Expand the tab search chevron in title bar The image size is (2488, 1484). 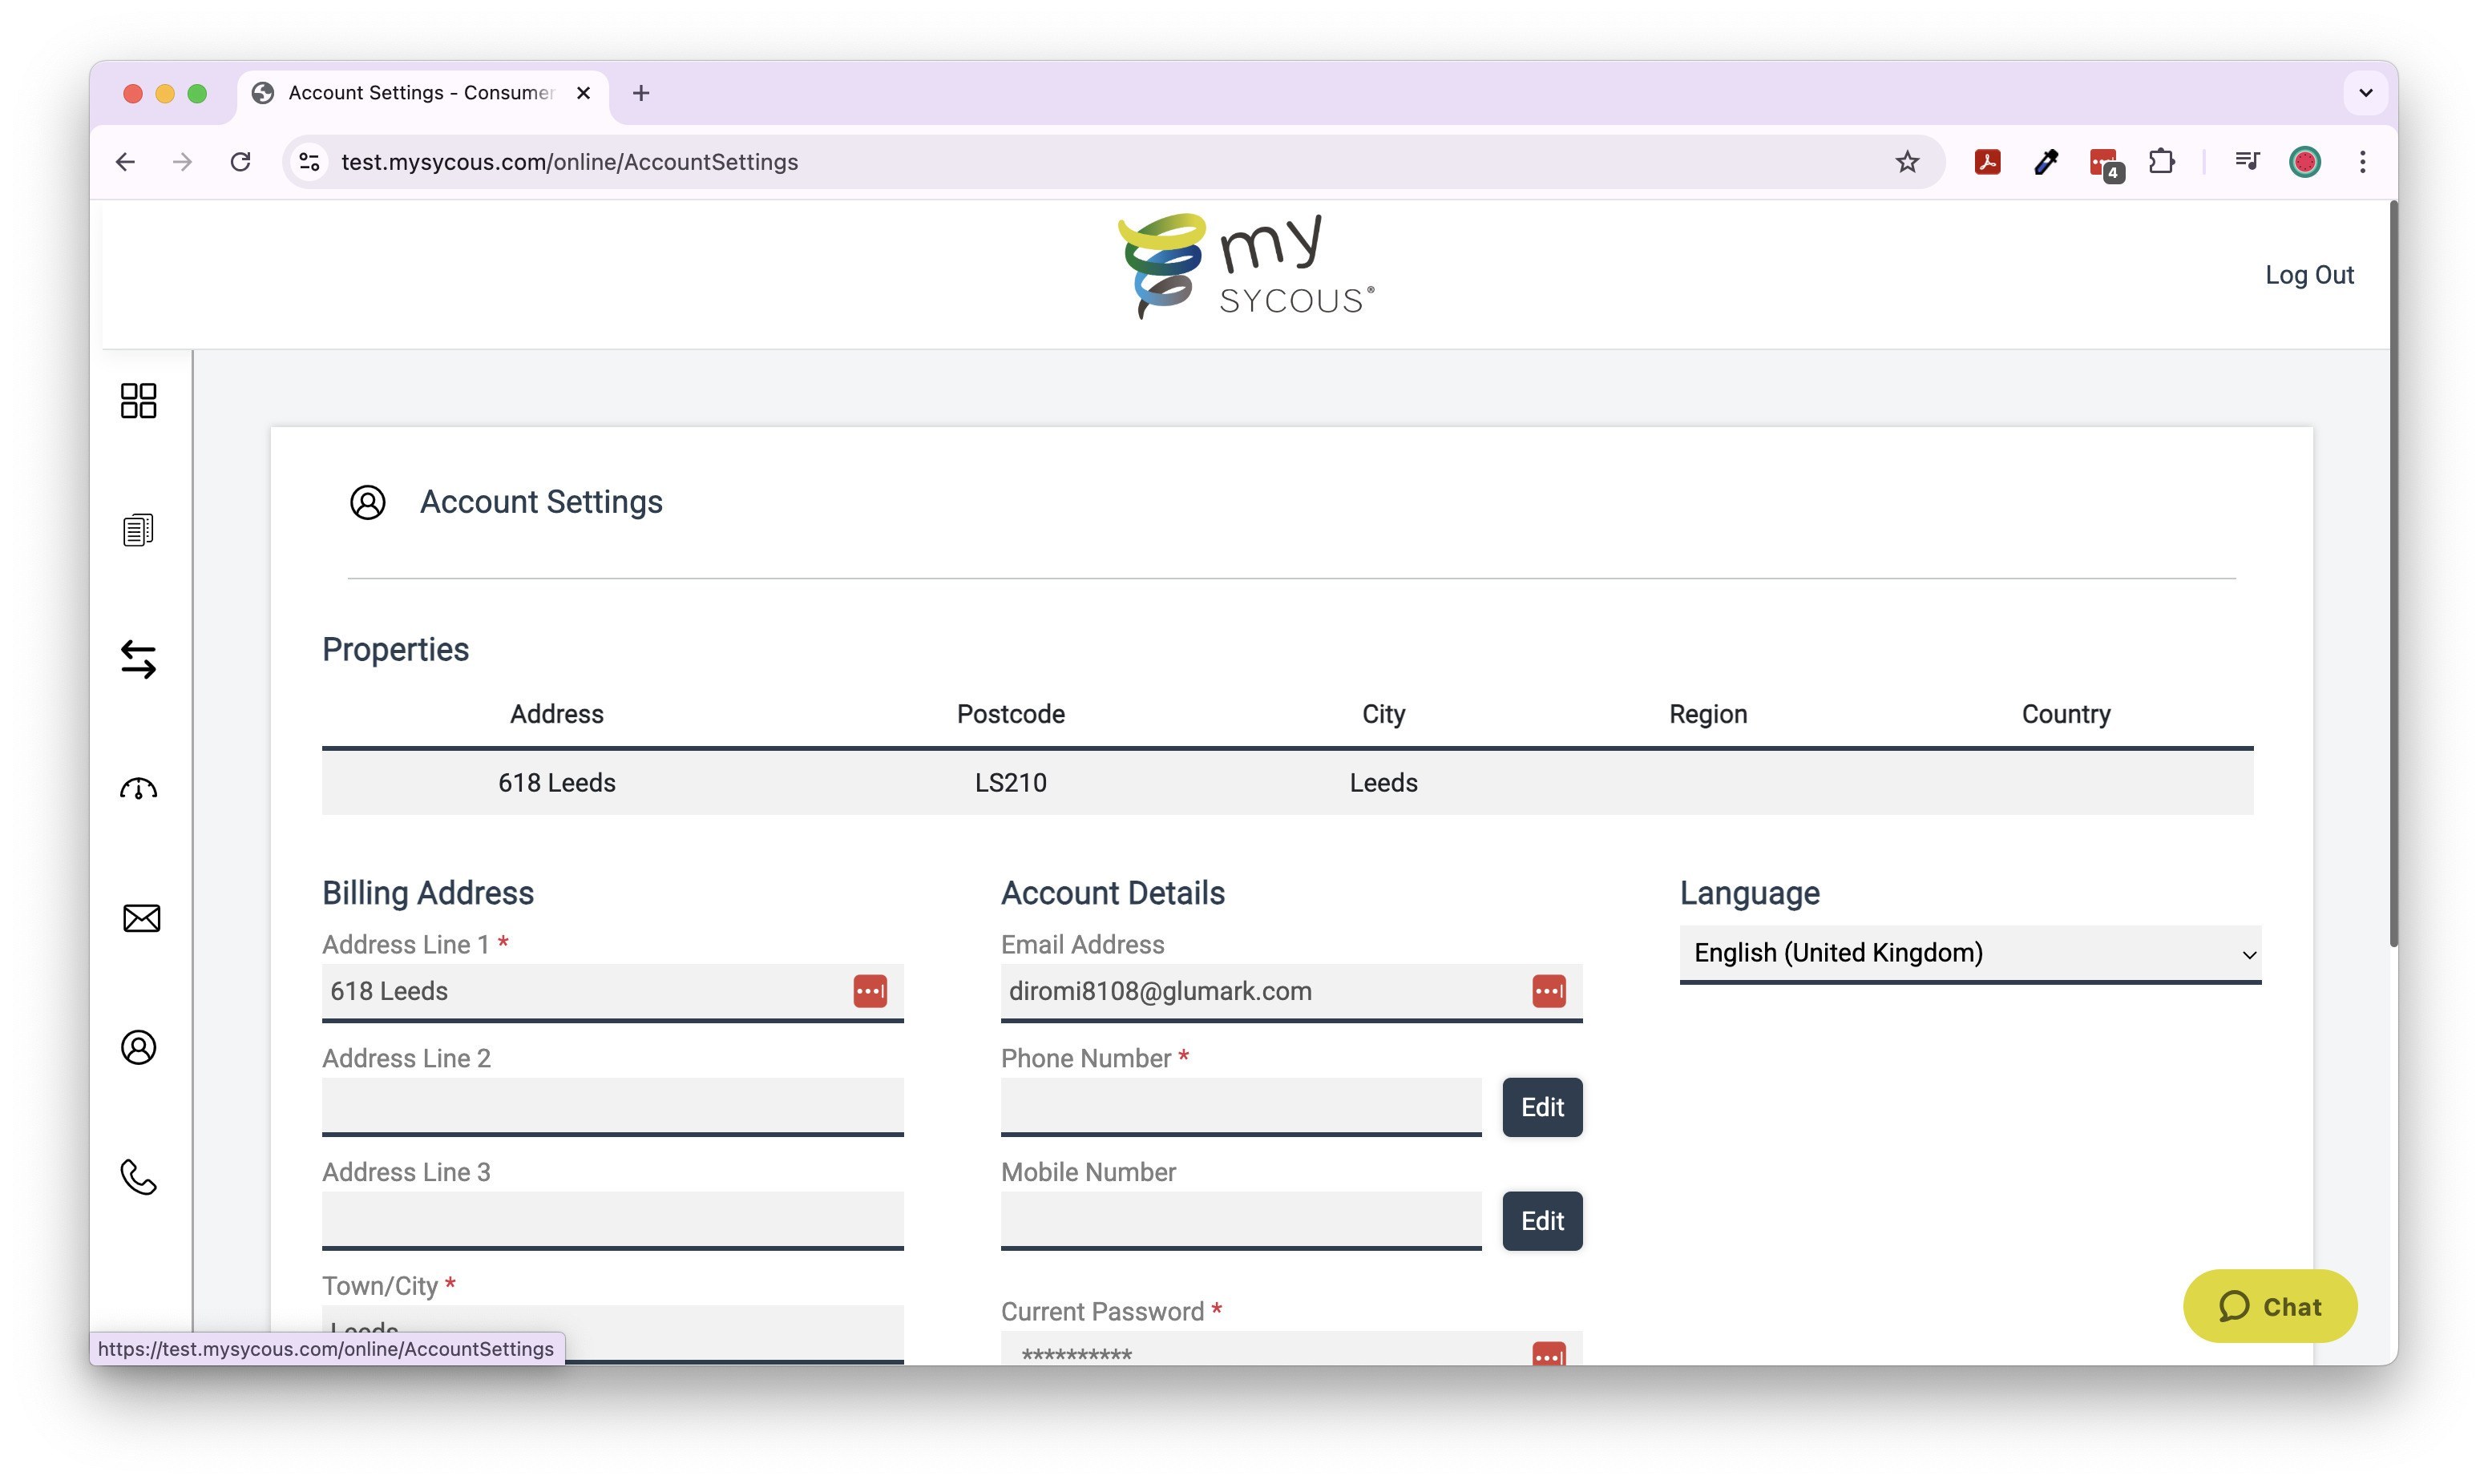(2365, 93)
